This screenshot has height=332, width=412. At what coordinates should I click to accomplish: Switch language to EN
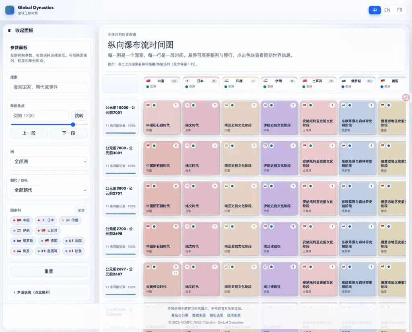387,10
